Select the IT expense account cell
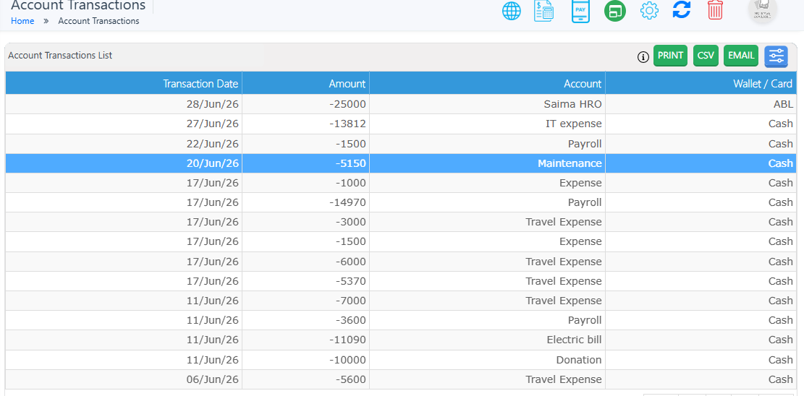Screen dimensions: 804x396 487,124
